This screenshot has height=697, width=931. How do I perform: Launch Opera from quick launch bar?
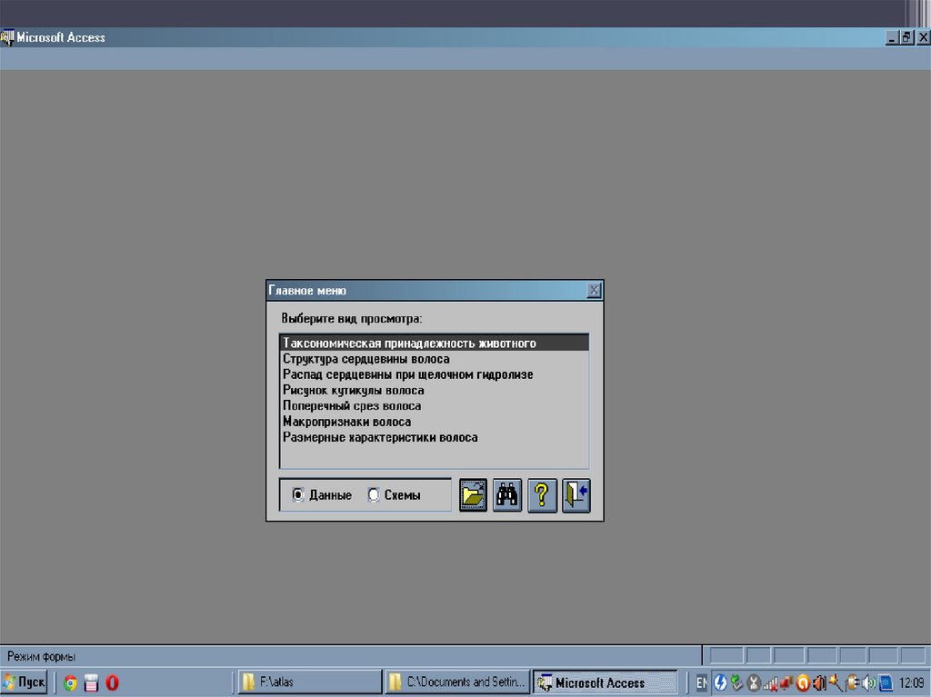[112, 682]
